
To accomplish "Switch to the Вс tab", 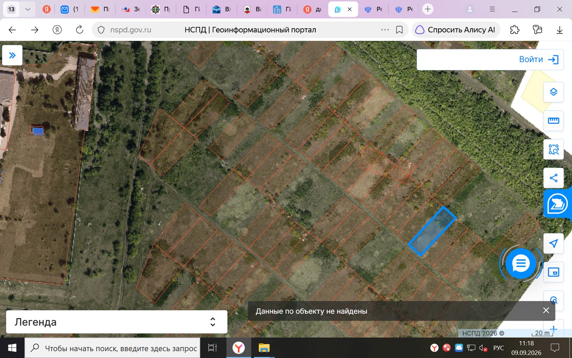I will tap(252, 9).
